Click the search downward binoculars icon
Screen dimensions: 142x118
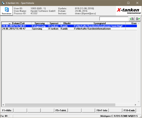coord(132,19)
